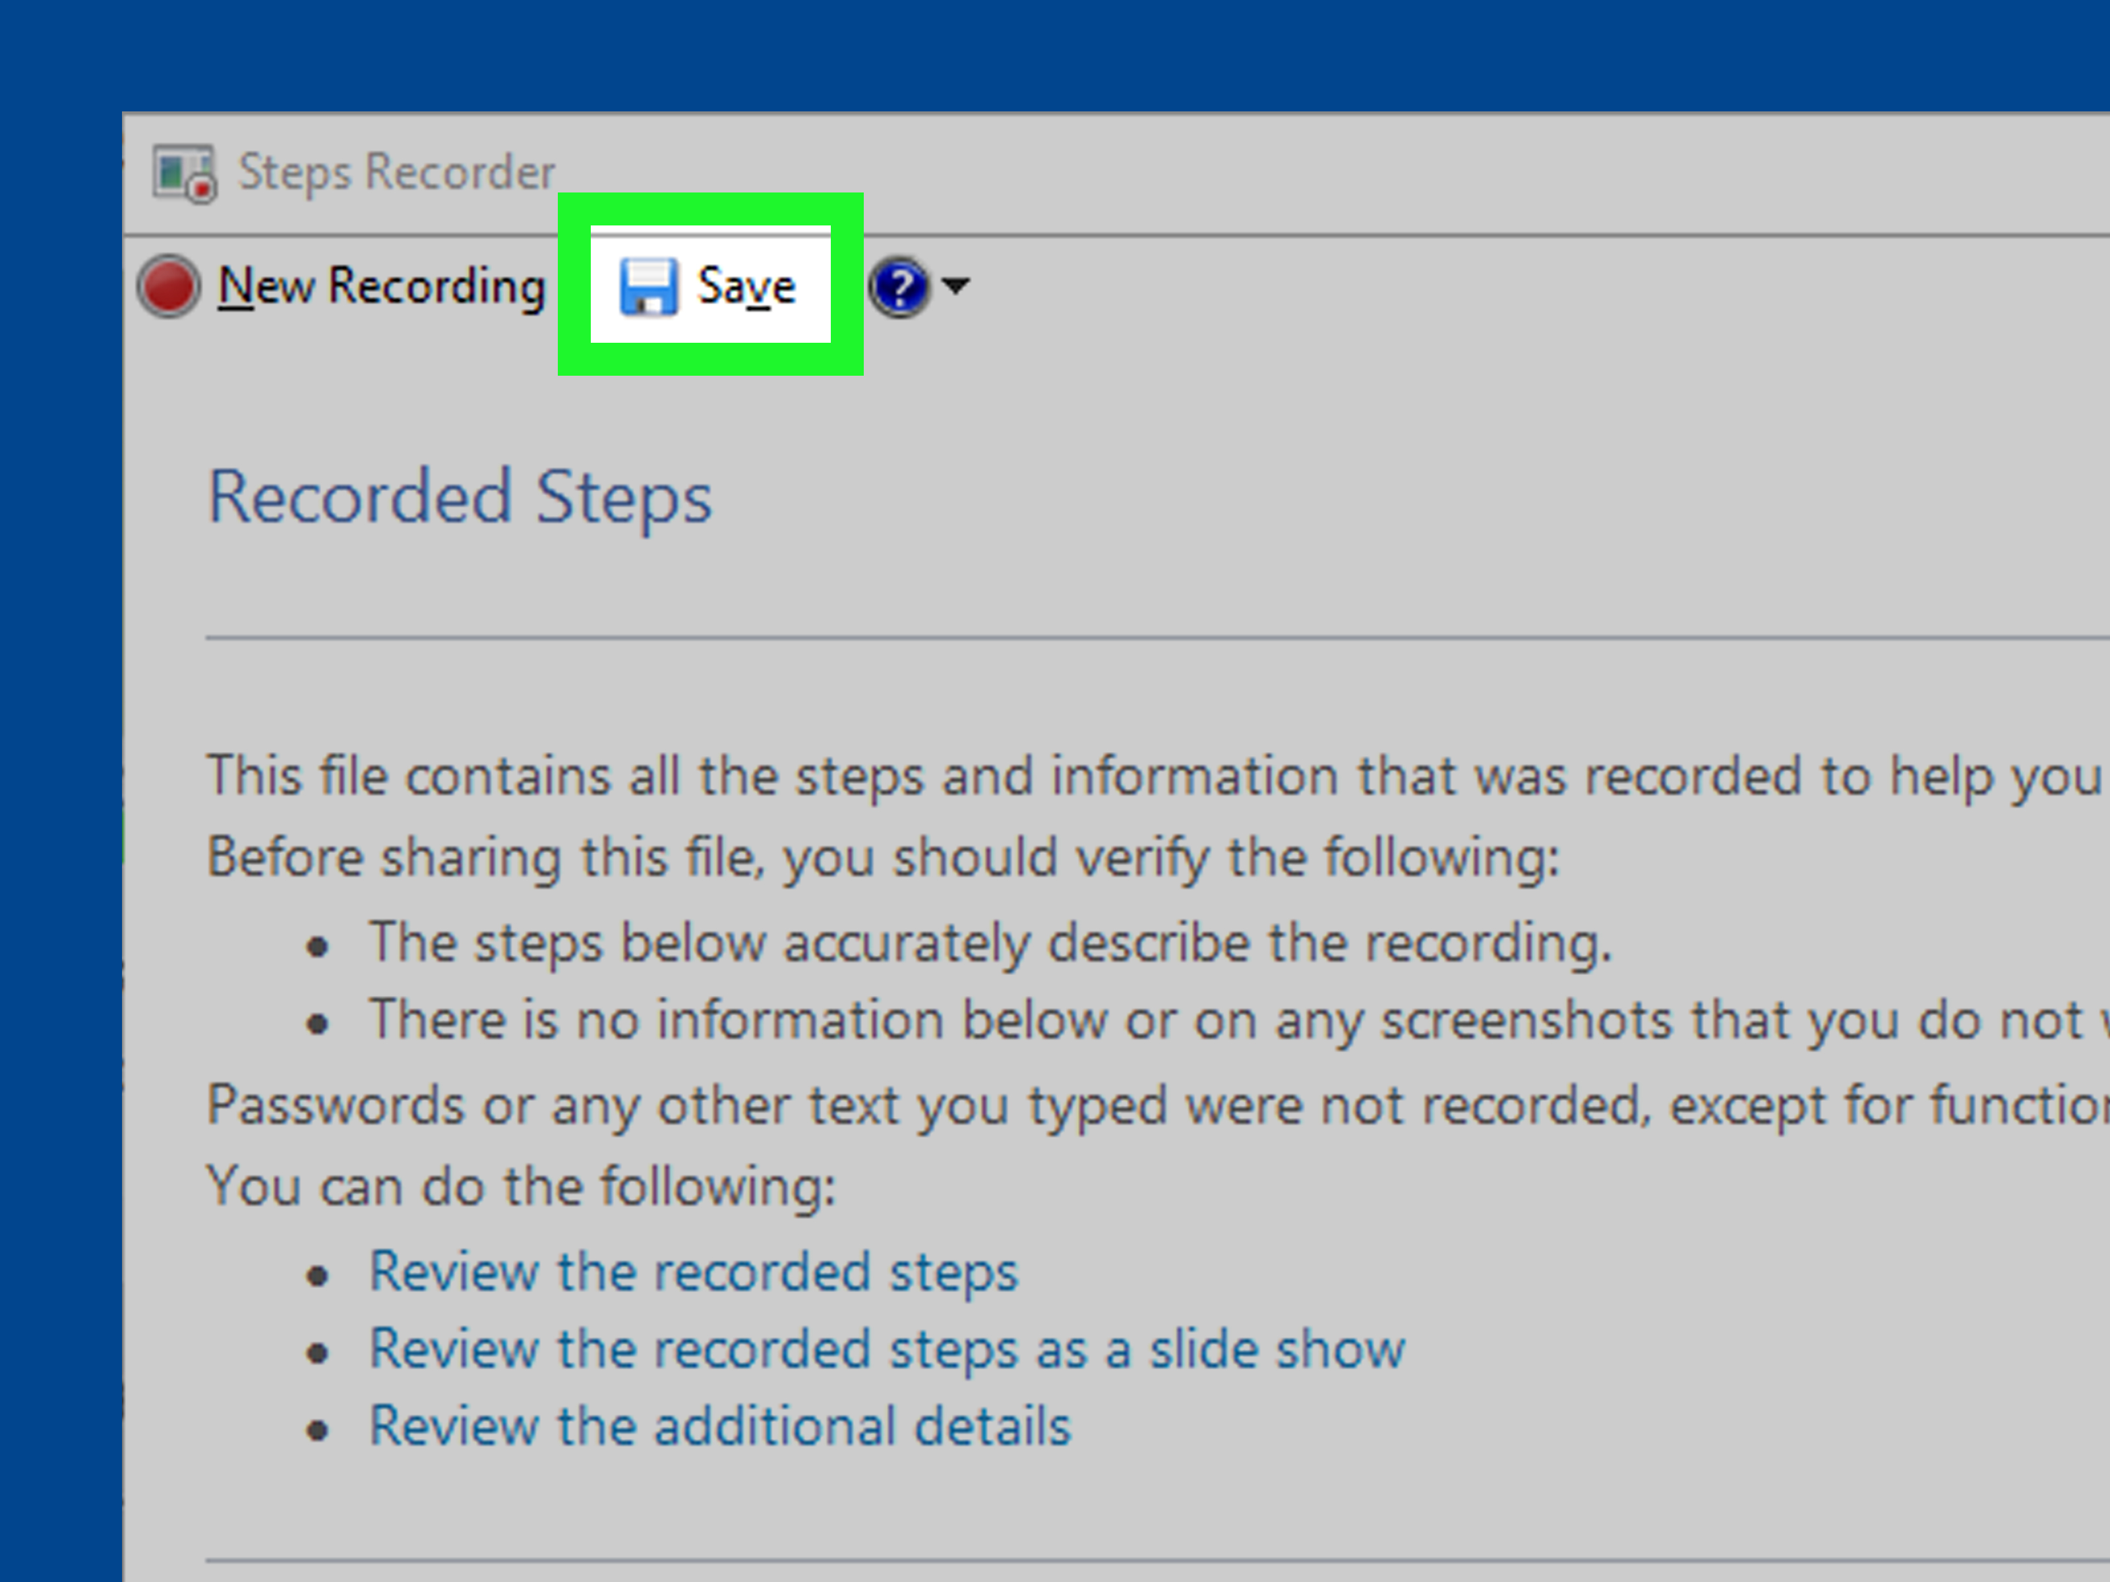Screen dimensions: 2110x1582
Task: Click the 'Before sharing this file' line
Action: coord(884,858)
